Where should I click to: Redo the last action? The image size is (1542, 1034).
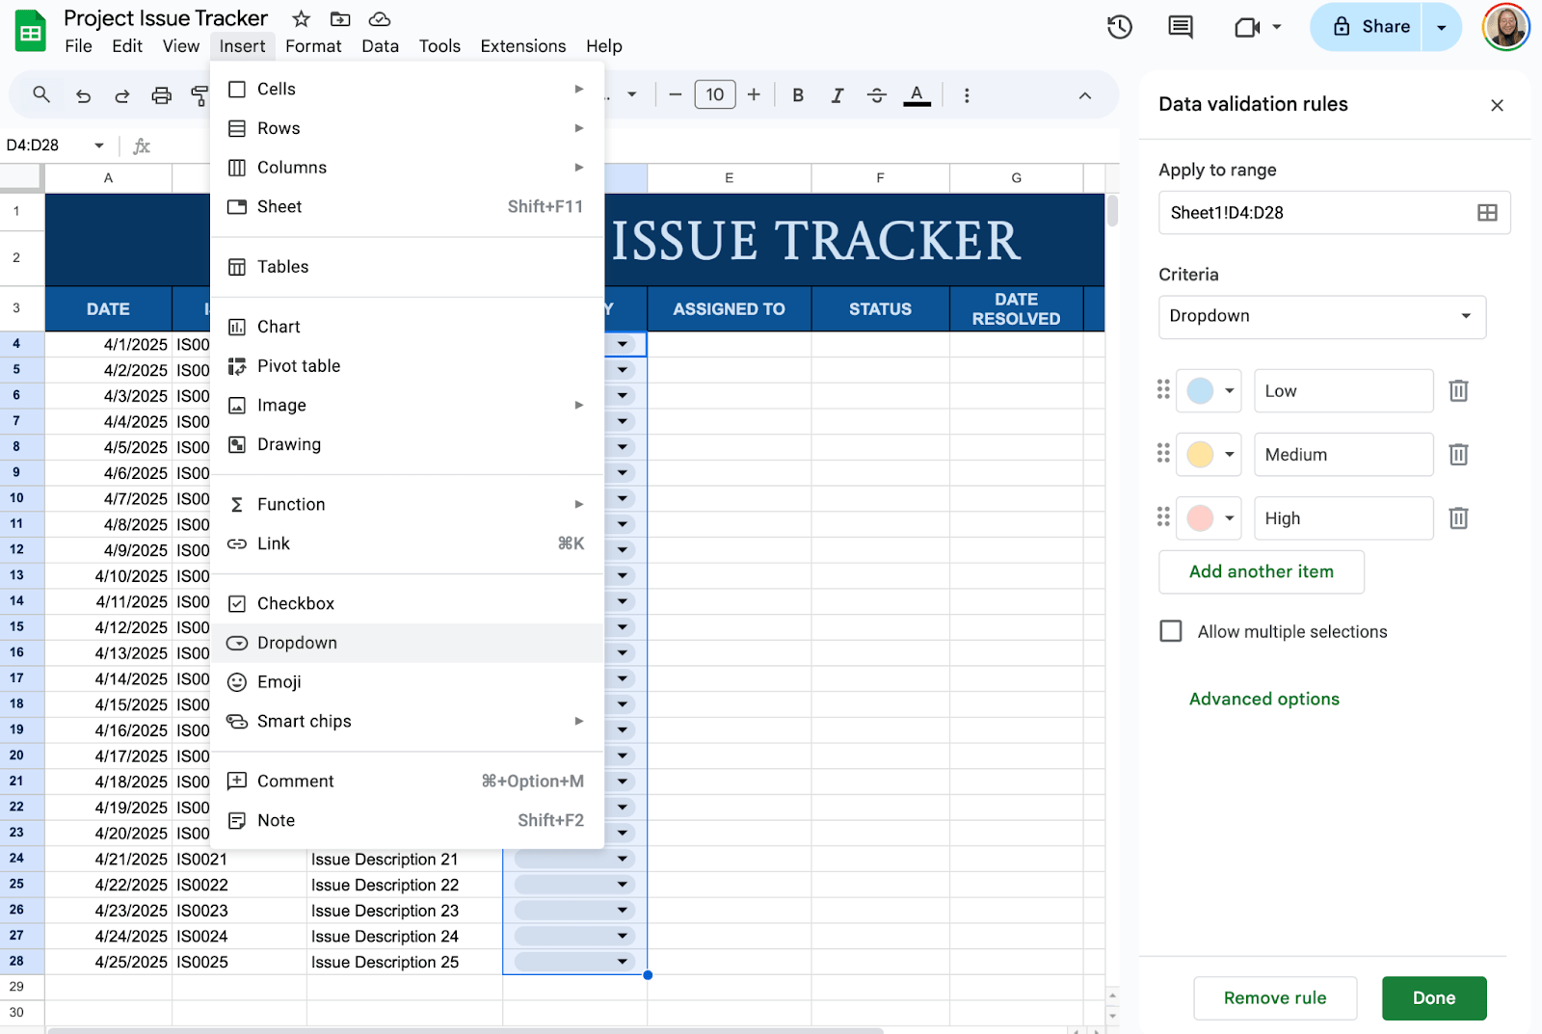pos(121,95)
